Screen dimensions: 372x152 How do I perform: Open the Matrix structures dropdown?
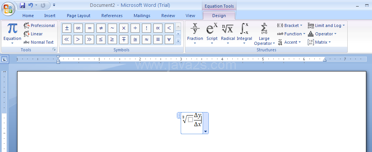click(319, 42)
